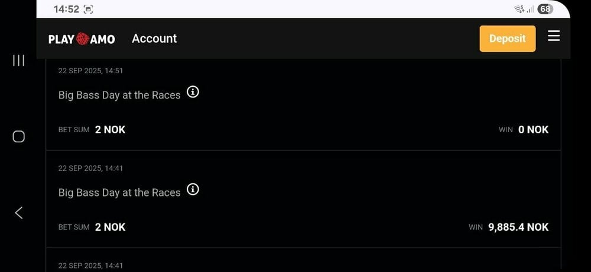The height and width of the screenshot is (272, 591).
Task: Open the 14:51 Big Bass Day at the Races entry
Action: pos(303,104)
